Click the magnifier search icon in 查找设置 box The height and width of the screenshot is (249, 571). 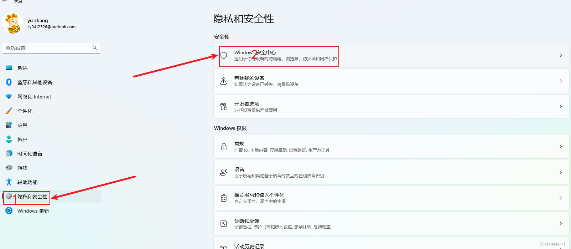click(x=95, y=48)
